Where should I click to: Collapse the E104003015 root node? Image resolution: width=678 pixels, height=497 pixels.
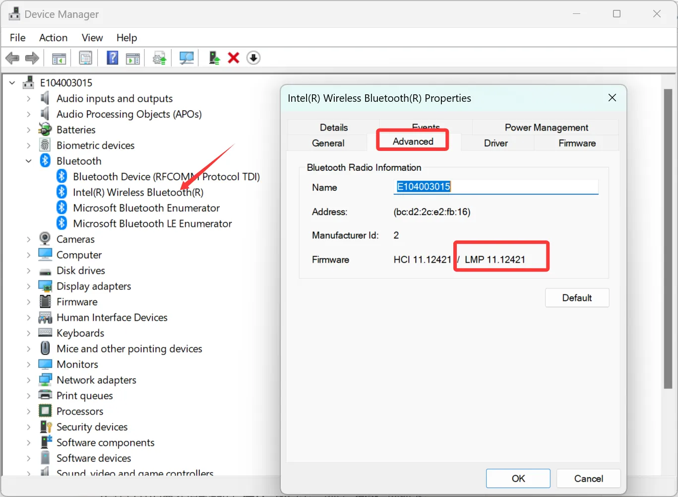pyautogui.click(x=12, y=83)
